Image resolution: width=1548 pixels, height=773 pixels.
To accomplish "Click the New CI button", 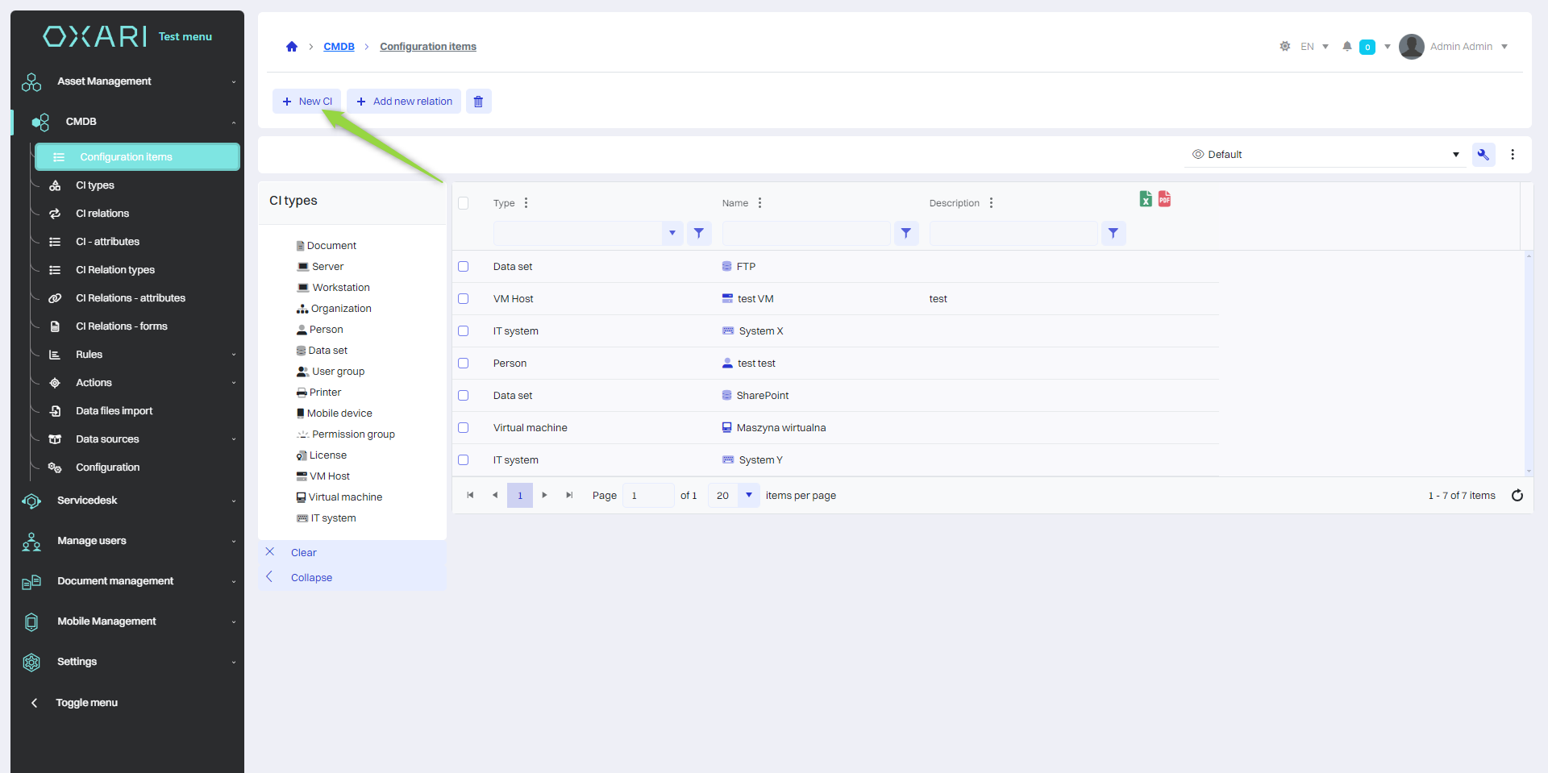I will [x=306, y=102].
